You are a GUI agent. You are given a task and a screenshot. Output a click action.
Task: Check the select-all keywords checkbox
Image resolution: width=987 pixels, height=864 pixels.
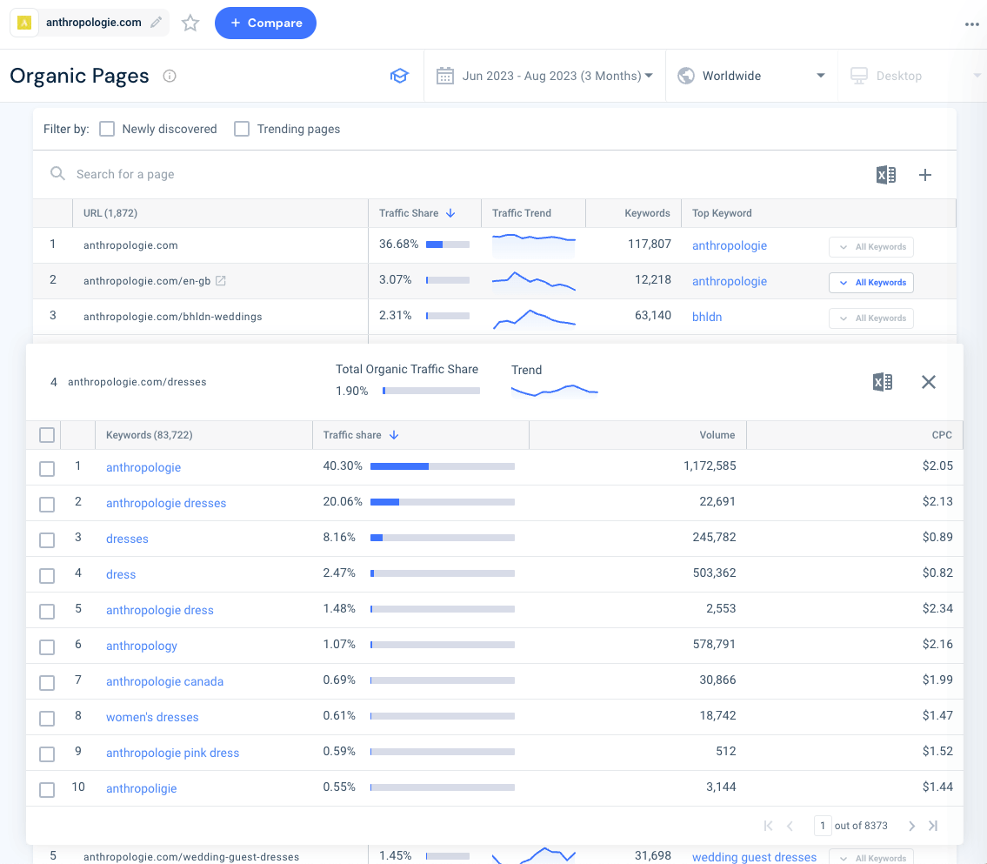pos(47,435)
